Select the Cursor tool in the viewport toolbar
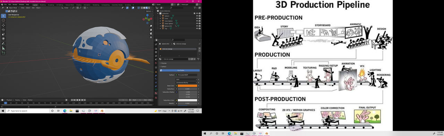The height and width of the screenshot is (136, 444). pyautogui.click(x=3, y=20)
